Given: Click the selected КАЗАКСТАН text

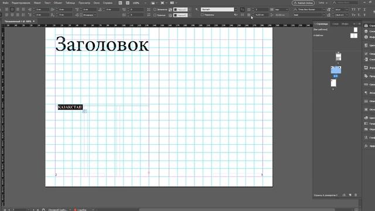Looking at the screenshot, I should 70,107.
